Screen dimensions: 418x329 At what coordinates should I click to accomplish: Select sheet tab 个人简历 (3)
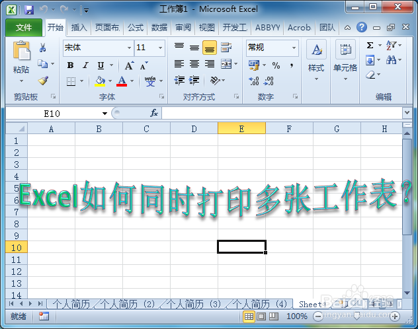click(194, 304)
